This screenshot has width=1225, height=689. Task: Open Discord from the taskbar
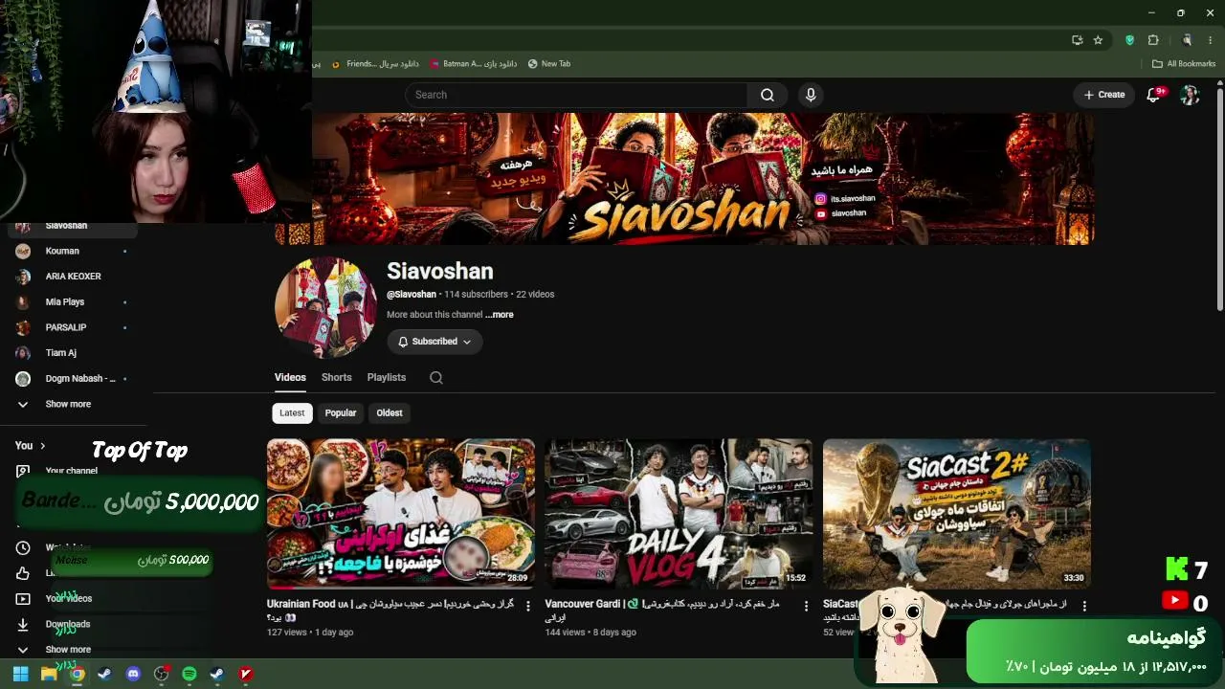(x=133, y=674)
